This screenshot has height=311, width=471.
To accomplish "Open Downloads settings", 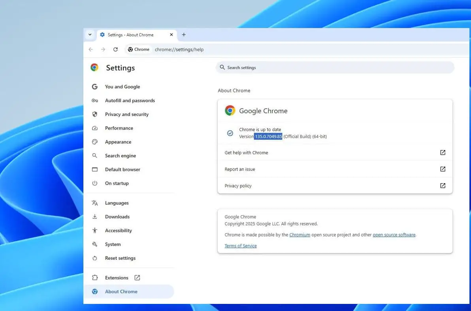I will (117, 217).
